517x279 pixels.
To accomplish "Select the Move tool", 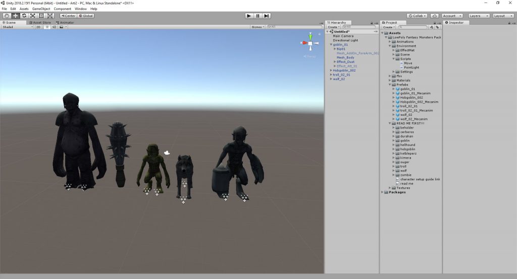I will coord(16,16).
